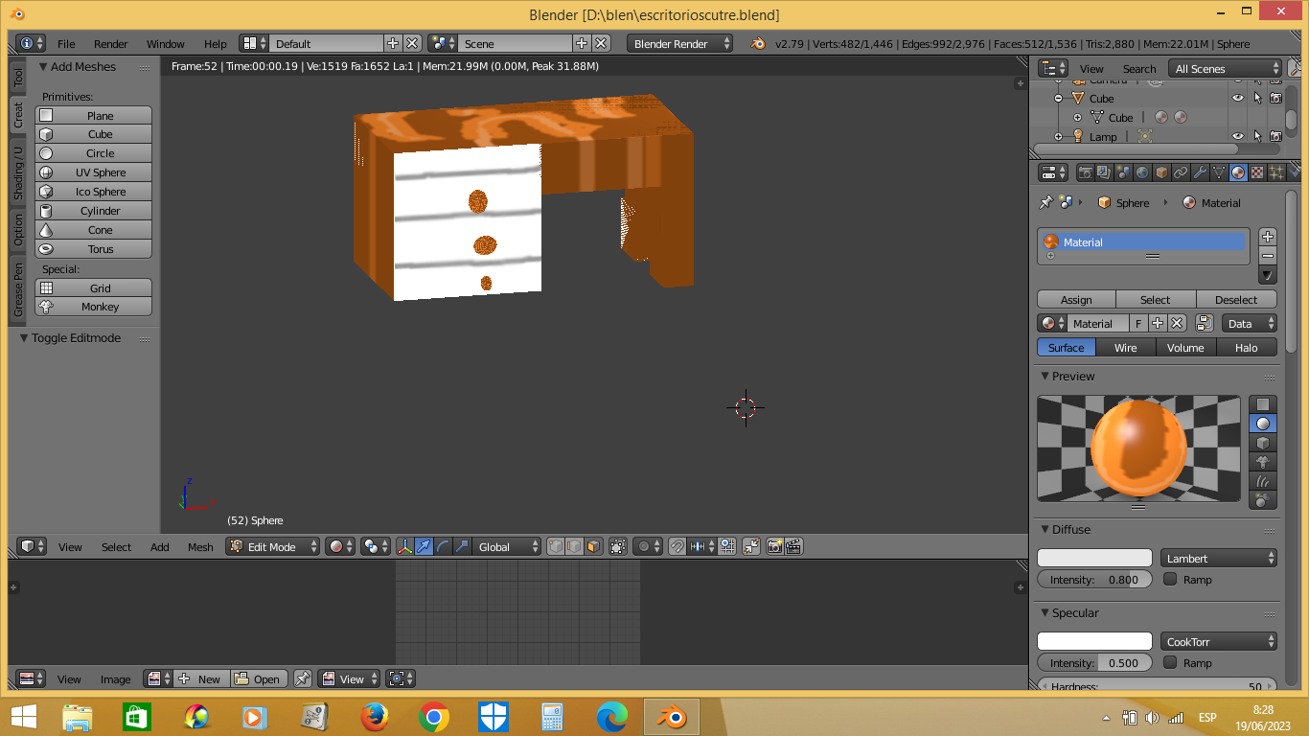Open the Data material link dropdown
1309x736 pixels.
pyautogui.click(x=1250, y=323)
